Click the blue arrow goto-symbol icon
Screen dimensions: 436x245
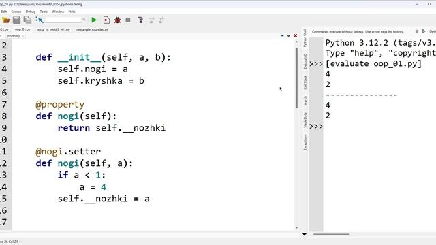[40, 20]
